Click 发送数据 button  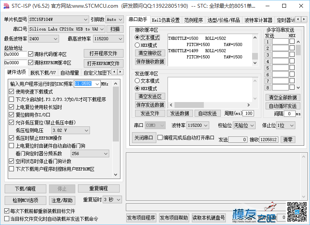tap(180, 113)
